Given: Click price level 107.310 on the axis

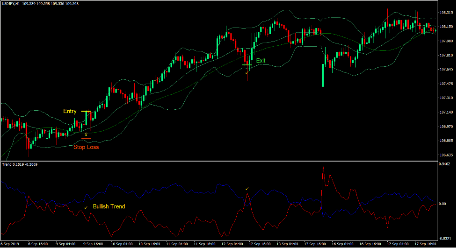Looking at the screenshot, I should point(446,98).
